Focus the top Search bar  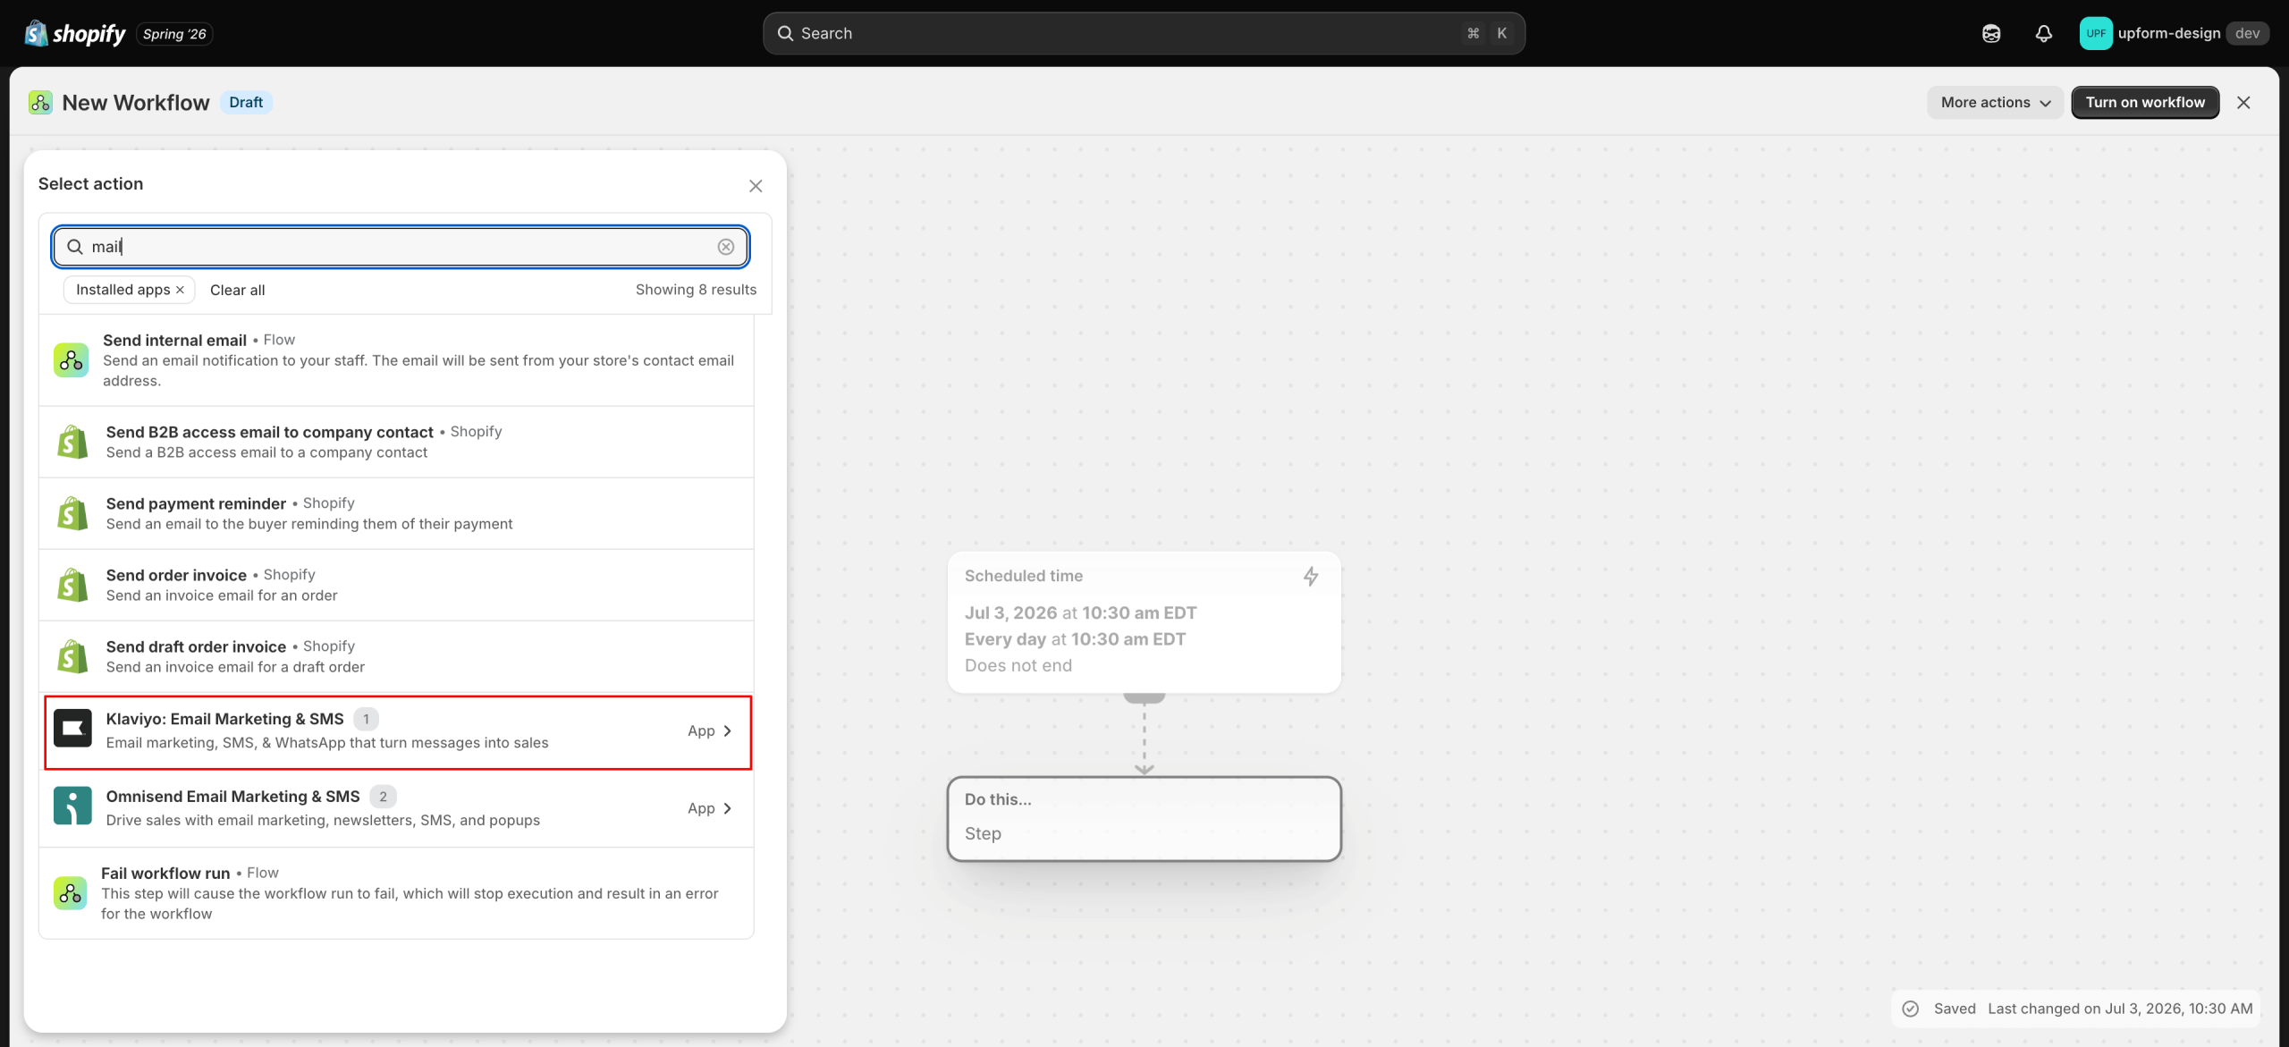1144,33
